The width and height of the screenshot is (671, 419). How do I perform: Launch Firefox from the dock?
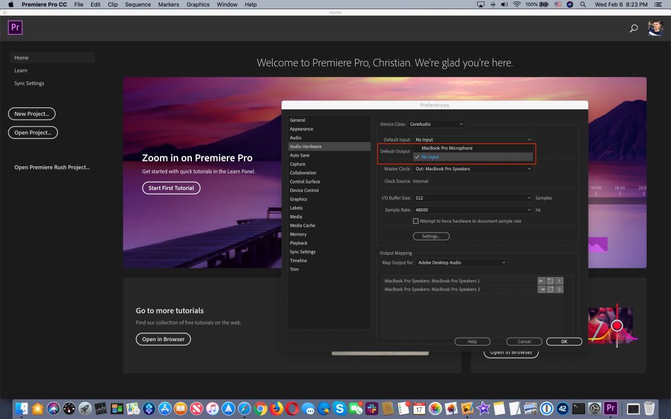point(277,409)
